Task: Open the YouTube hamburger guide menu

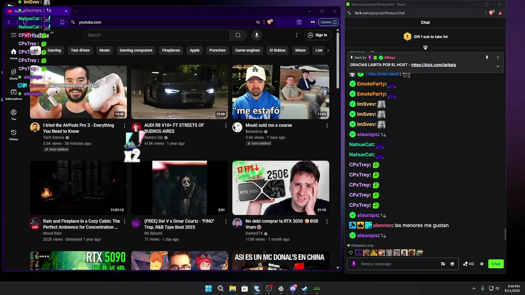Action: [x=14, y=35]
